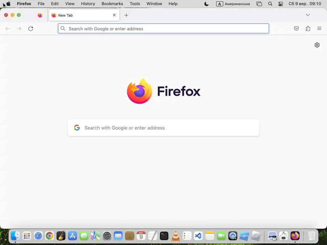Open Finder from the Dock
The height and width of the screenshot is (245, 327).
coord(15,236)
